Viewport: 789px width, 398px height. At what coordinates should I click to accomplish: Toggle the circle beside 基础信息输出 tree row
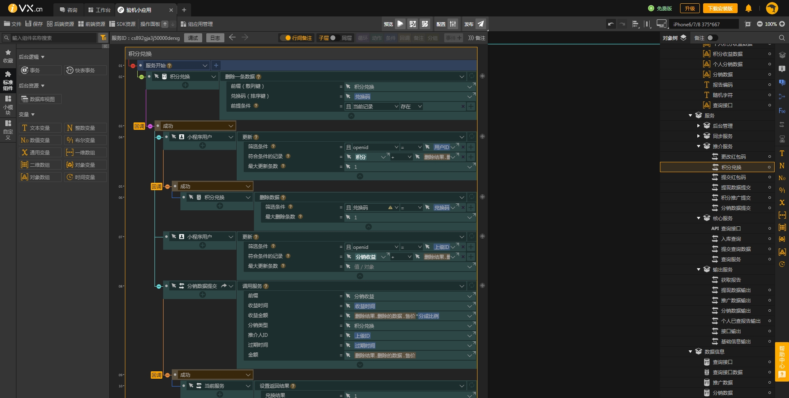769,341
